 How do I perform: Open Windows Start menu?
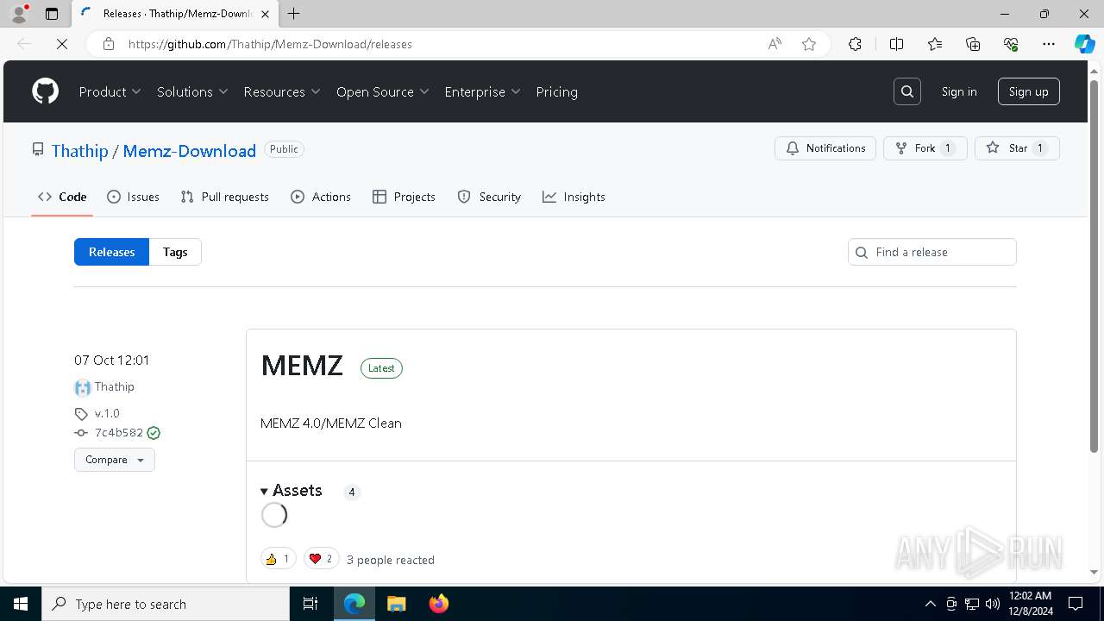pos(21,604)
